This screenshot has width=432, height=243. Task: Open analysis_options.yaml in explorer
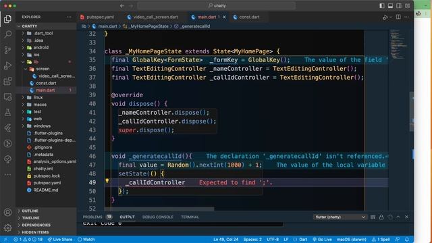click(x=55, y=161)
